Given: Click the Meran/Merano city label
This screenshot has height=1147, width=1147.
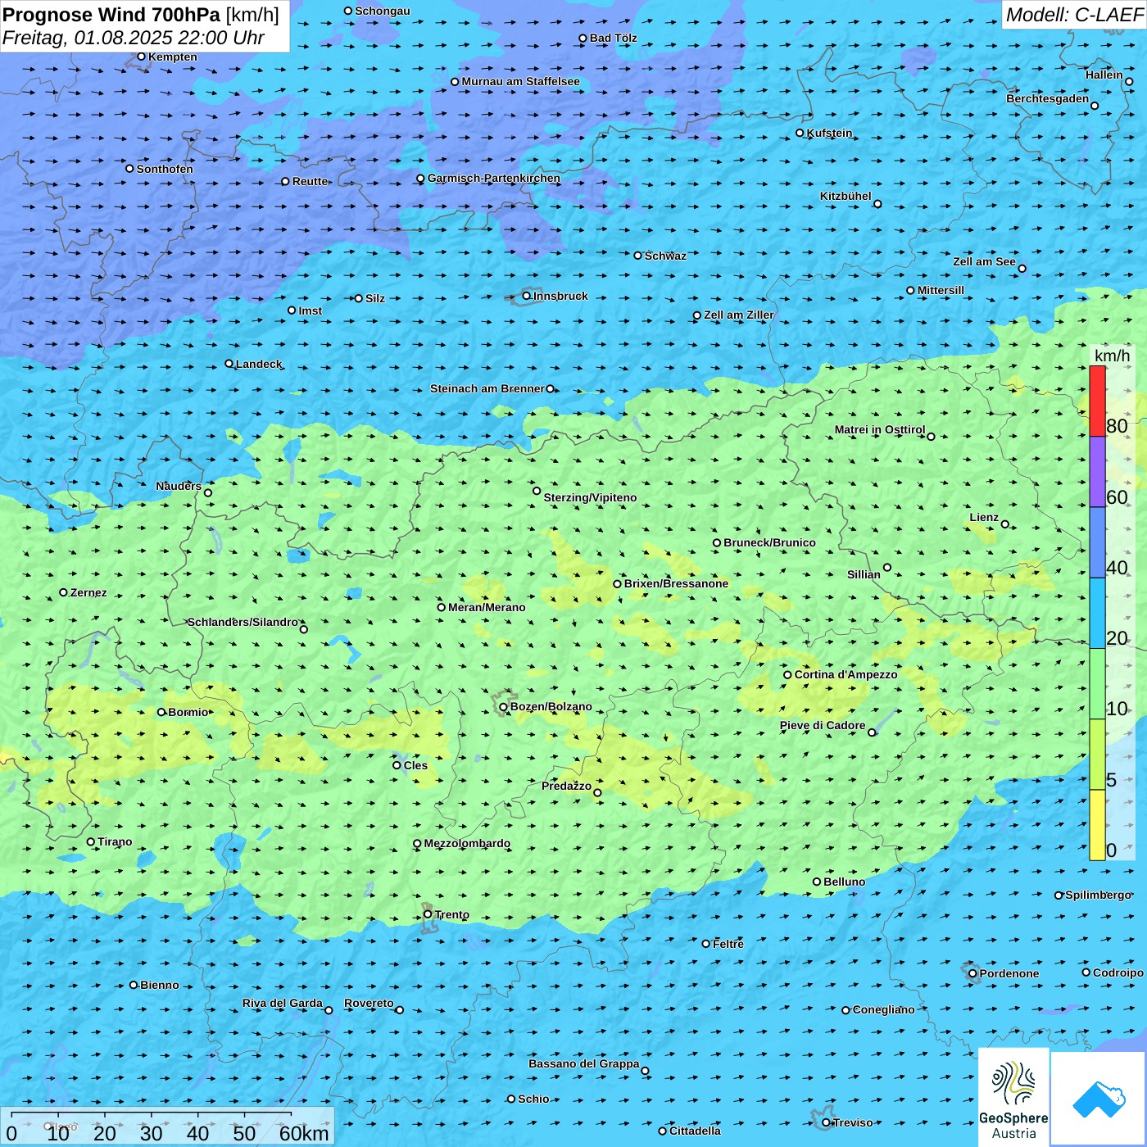Looking at the screenshot, I should point(487,607).
